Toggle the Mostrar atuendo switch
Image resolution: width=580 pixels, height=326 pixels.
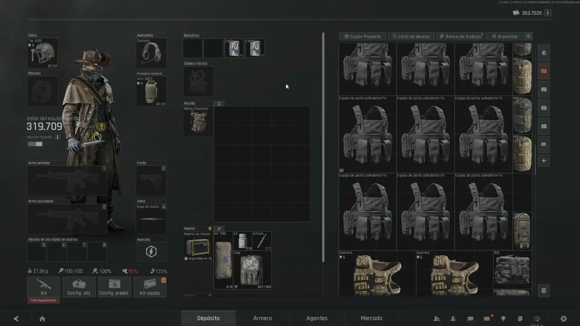click(35, 144)
